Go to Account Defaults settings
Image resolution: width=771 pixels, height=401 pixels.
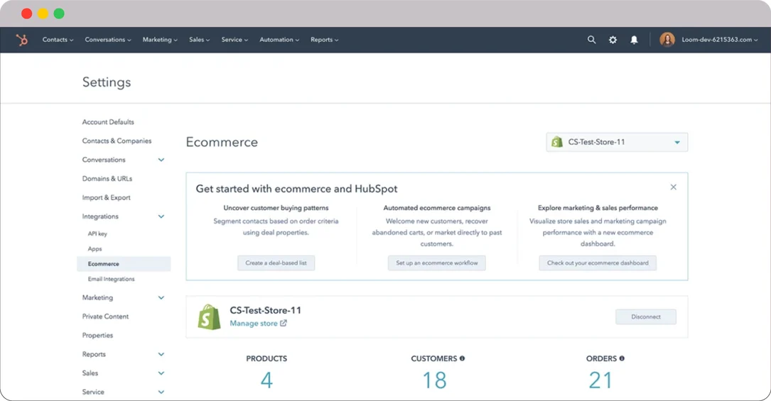click(x=108, y=122)
